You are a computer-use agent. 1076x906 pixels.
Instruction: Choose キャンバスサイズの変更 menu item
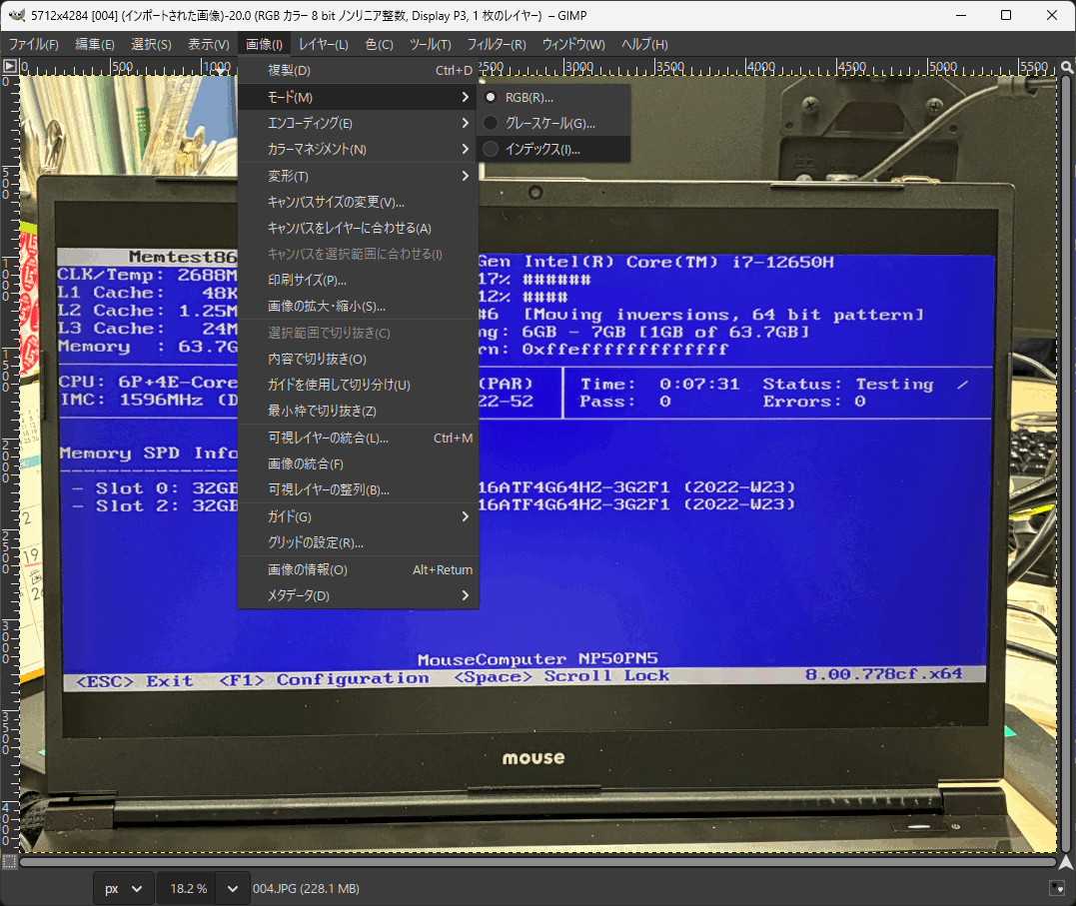click(x=336, y=203)
